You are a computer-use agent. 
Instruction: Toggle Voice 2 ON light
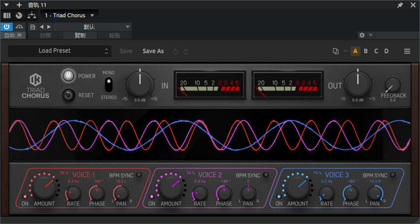[152, 197]
